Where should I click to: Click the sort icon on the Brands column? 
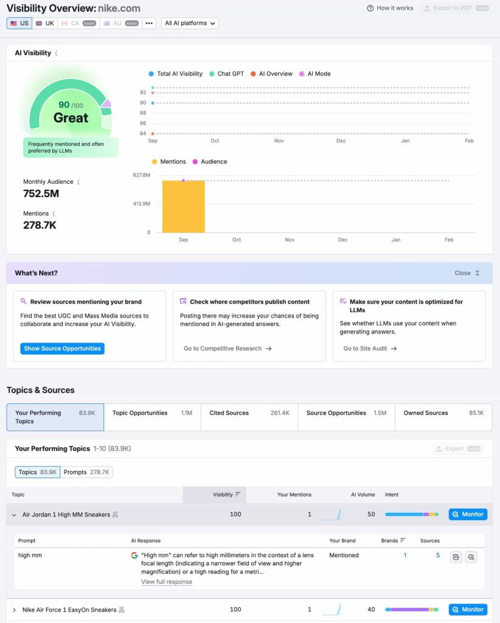(402, 540)
